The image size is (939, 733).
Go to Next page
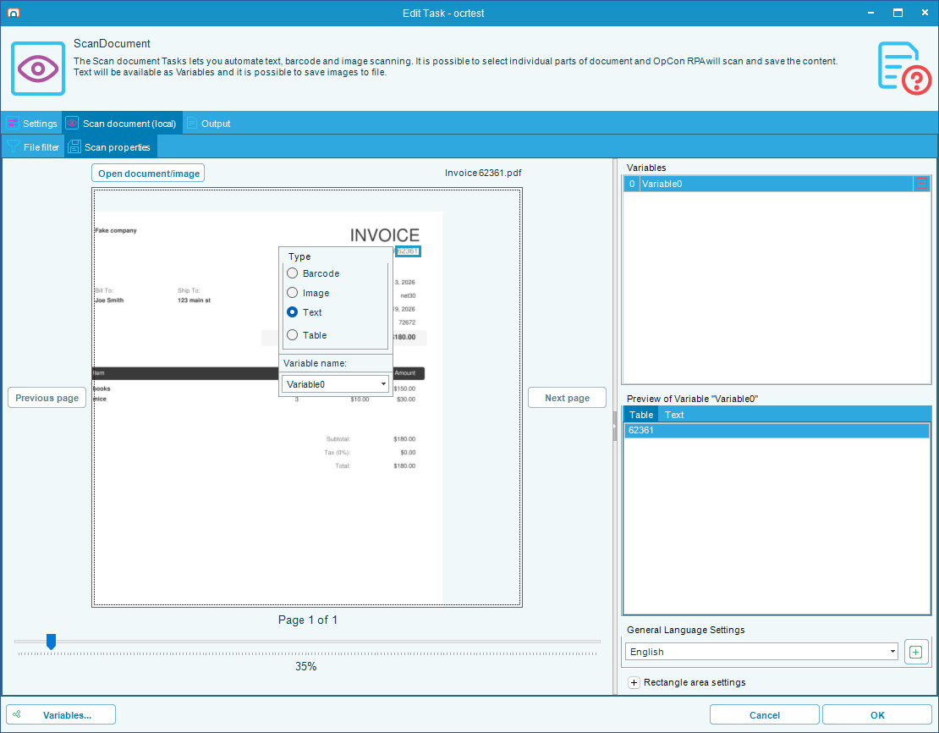click(x=567, y=398)
